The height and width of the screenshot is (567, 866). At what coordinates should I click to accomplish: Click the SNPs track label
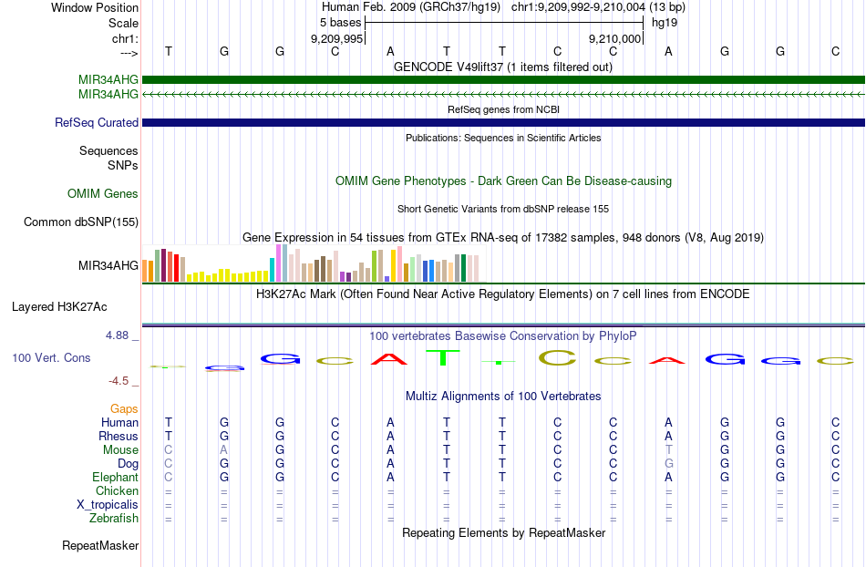[x=123, y=165]
